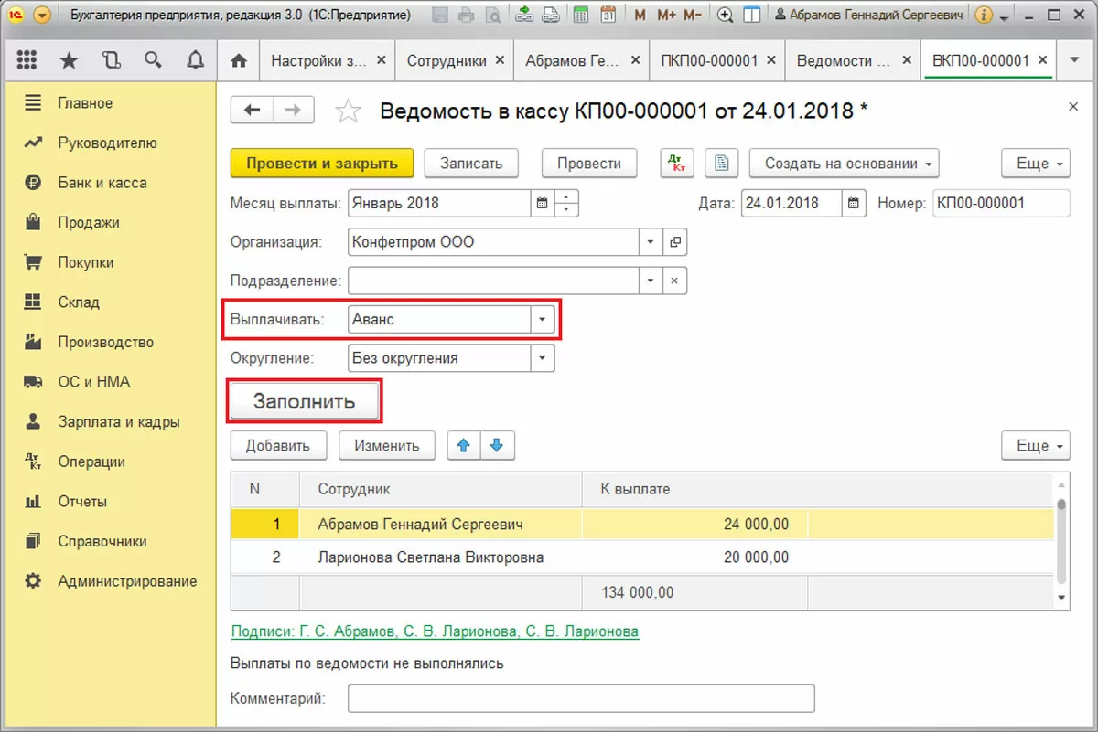This screenshot has width=1098, height=732.
Task: Open calendar picker for Дата field
Action: click(854, 203)
